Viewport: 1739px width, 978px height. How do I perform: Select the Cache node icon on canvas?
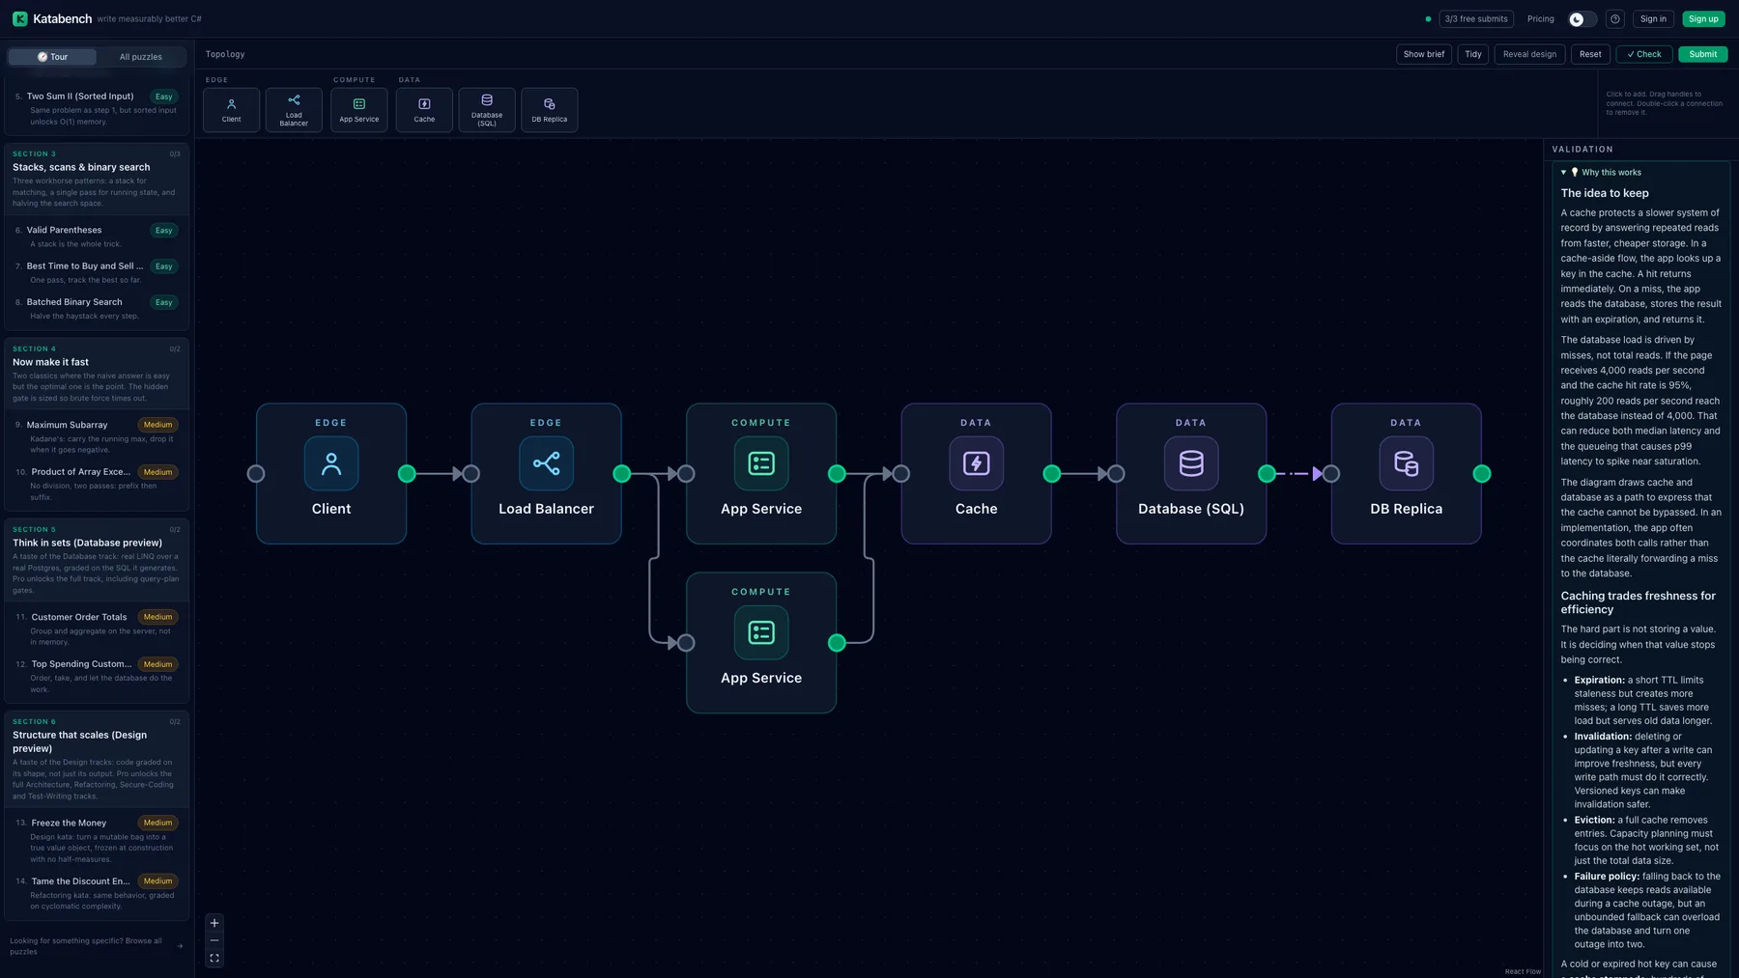(976, 463)
